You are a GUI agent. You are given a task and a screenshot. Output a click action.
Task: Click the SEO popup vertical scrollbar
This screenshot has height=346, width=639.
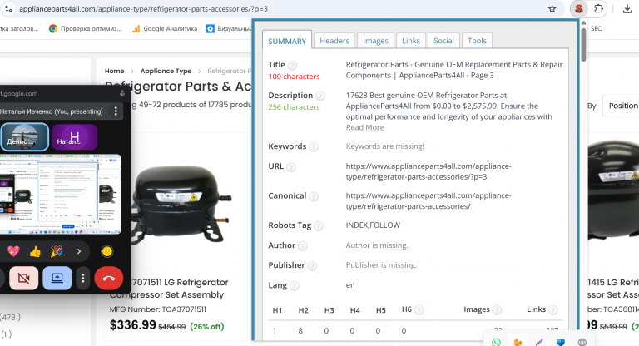(583, 45)
